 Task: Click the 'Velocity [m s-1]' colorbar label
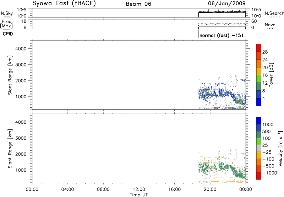280,148
